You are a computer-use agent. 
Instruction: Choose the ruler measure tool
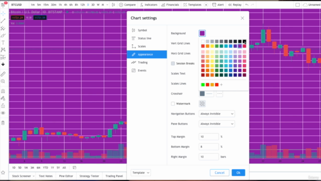tap(3, 74)
